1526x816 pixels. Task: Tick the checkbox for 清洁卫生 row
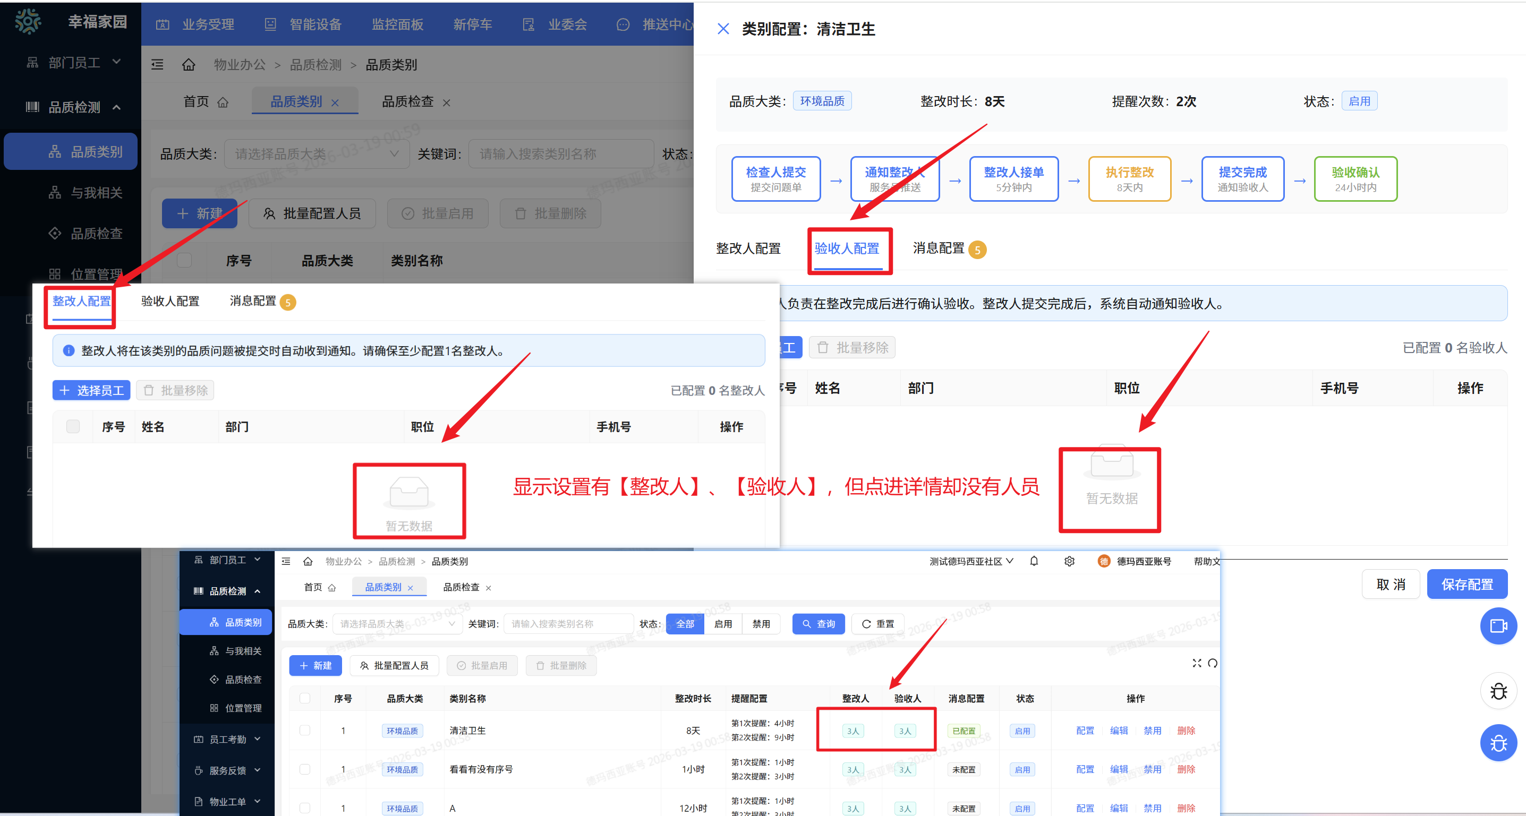tap(304, 730)
